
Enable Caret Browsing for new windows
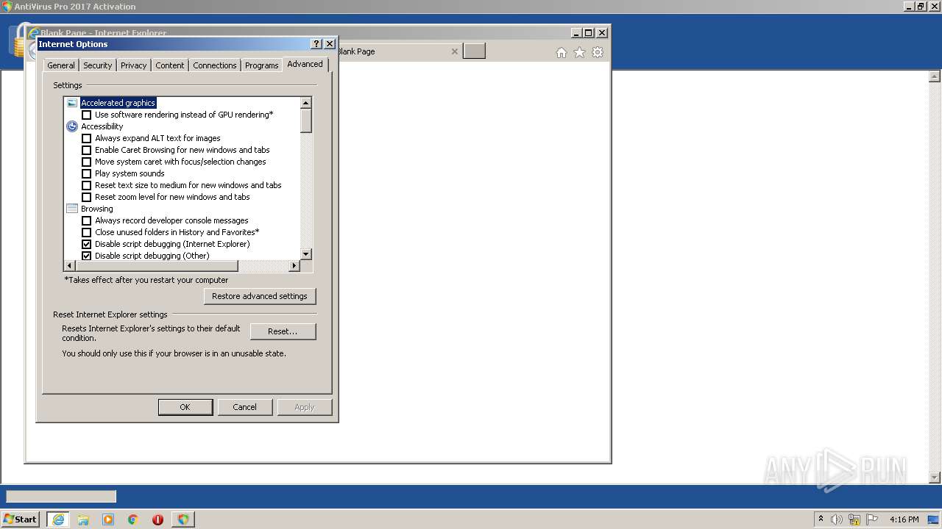pyautogui.click(x=86, y=150)
